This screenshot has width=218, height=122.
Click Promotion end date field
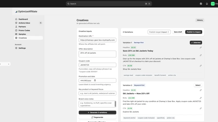tap(98, 80)
